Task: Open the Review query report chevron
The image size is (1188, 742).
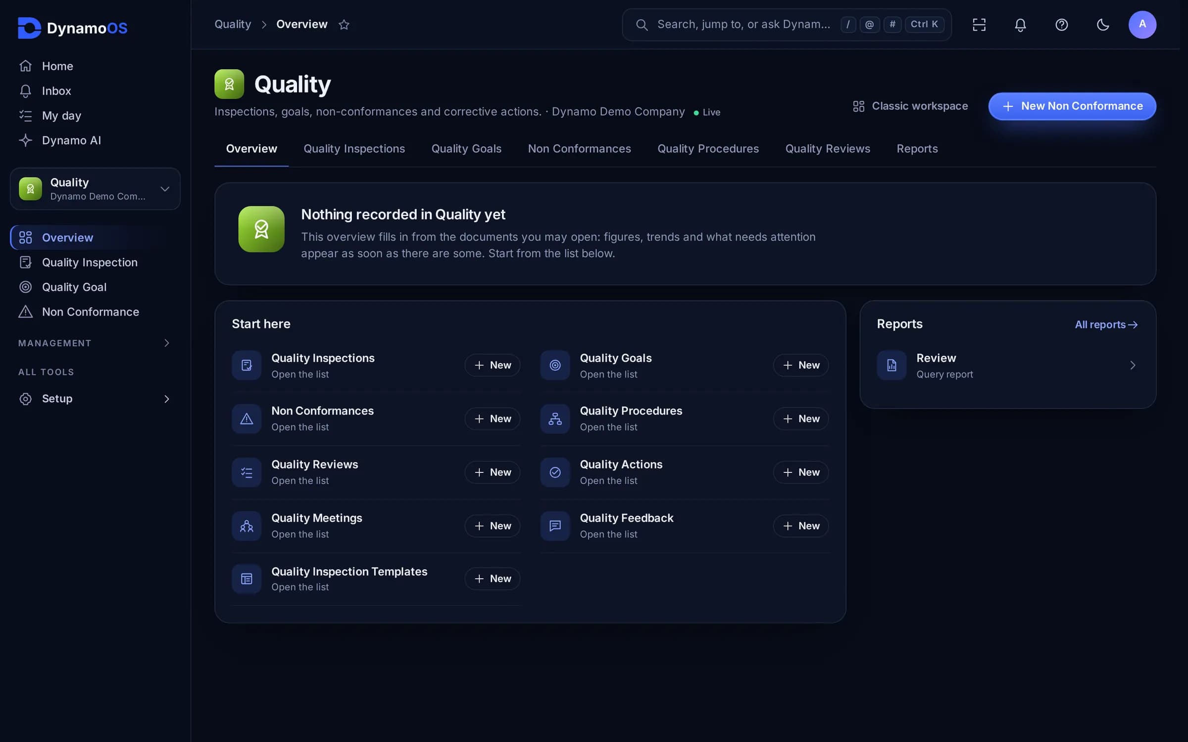Action: coord(1132,365)
